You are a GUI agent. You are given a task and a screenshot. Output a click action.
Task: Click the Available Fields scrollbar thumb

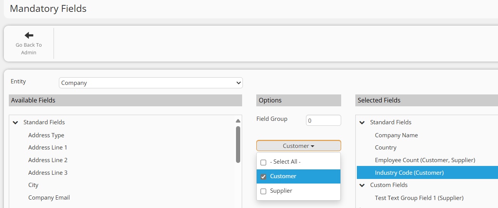(238, 145)
